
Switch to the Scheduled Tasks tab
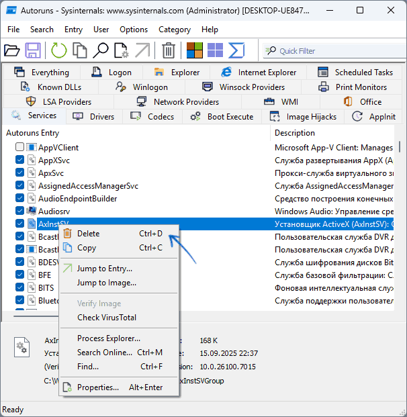click(x=356, y=73)
